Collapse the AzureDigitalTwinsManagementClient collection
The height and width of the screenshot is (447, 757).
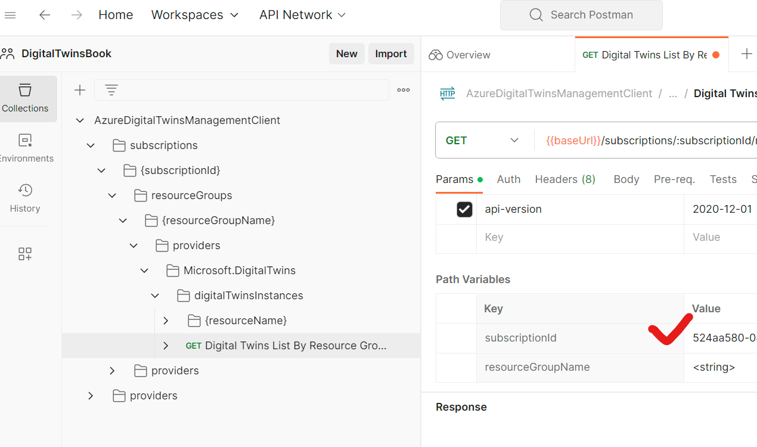pyautogui.click(x=80, y=120)
